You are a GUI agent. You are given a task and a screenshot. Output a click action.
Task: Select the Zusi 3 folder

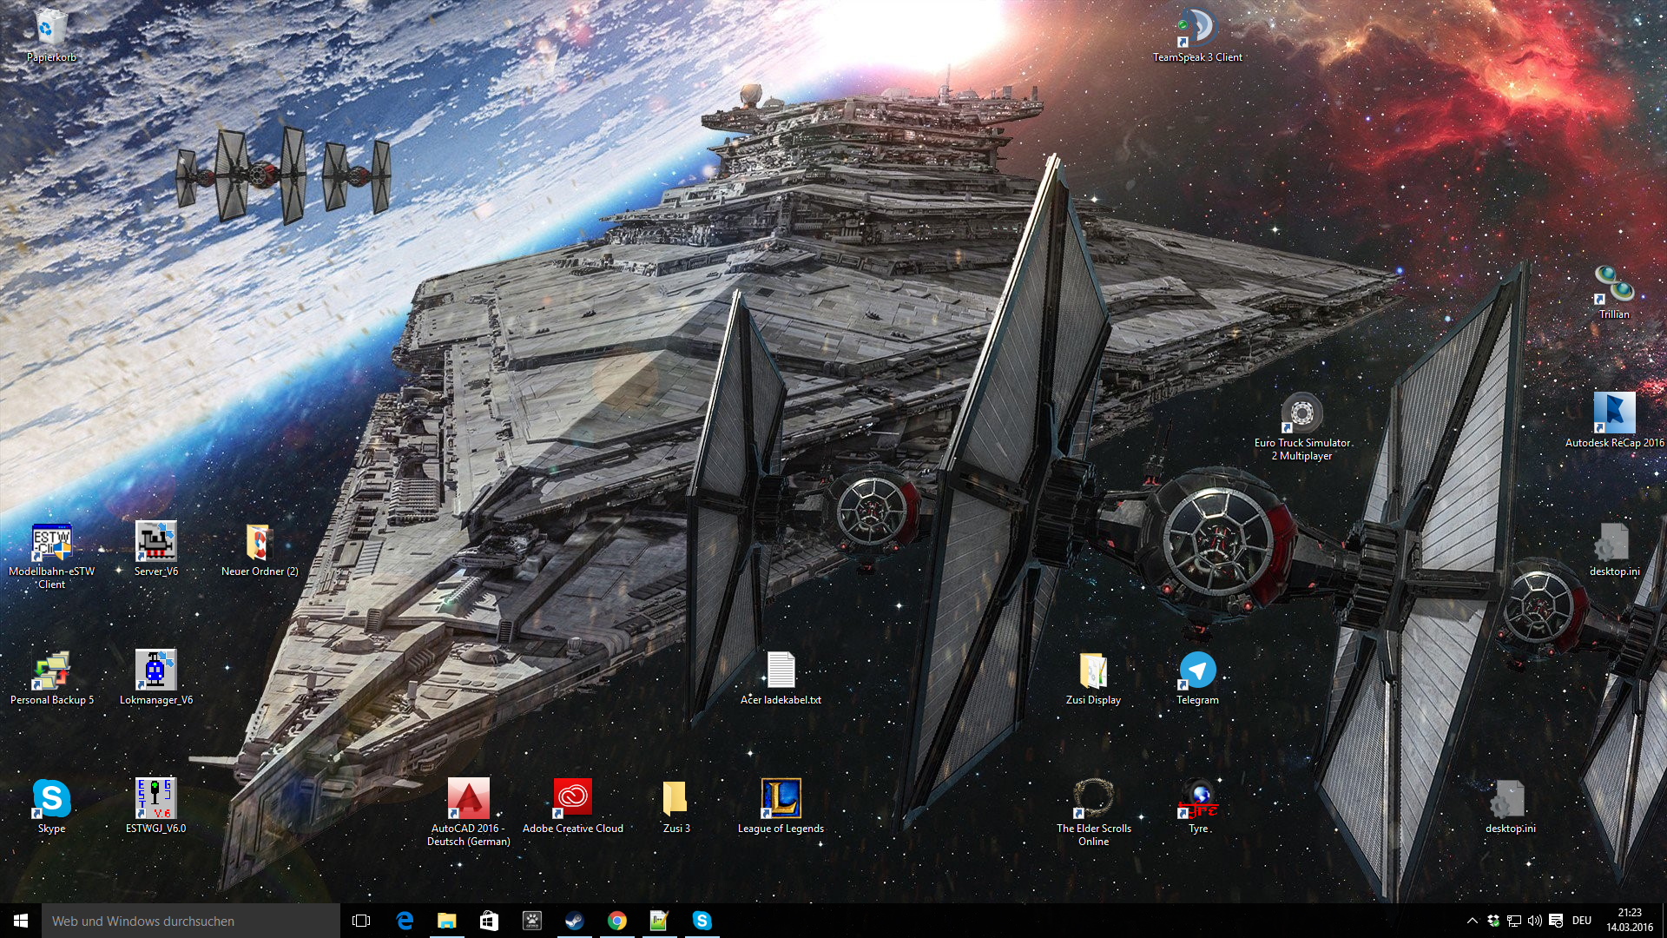(x=676, y=807)
